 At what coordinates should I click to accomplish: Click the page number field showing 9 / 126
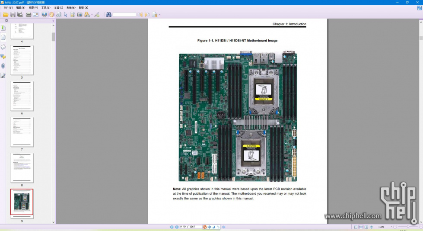pos(191,227)
